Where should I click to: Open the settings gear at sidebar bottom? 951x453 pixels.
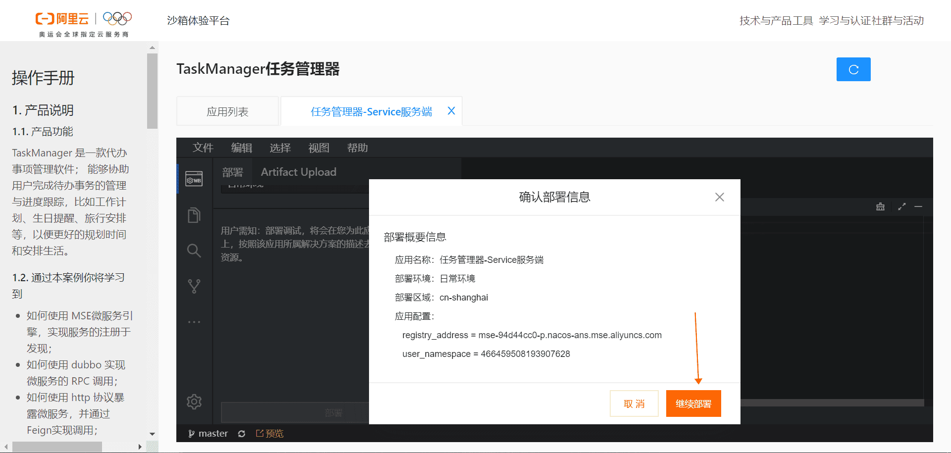pos(194,402)
